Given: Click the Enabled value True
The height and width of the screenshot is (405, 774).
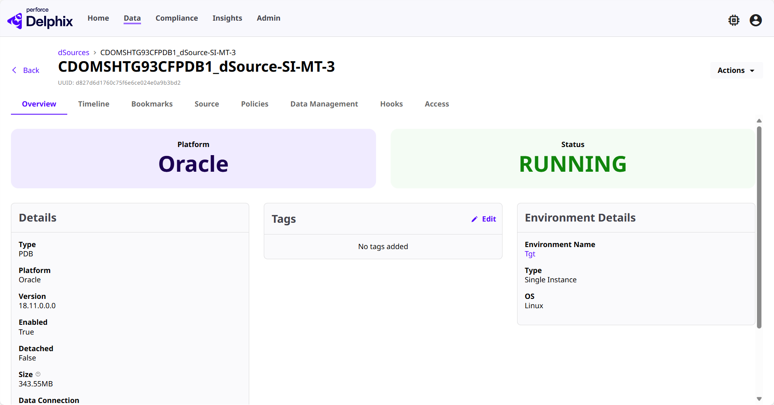Looking at the screenshot, I should [x=26, y=332].
